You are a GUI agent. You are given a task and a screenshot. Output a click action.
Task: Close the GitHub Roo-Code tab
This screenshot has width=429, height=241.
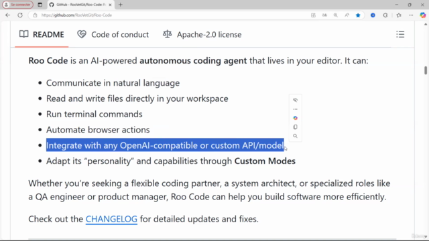[110, 5]
